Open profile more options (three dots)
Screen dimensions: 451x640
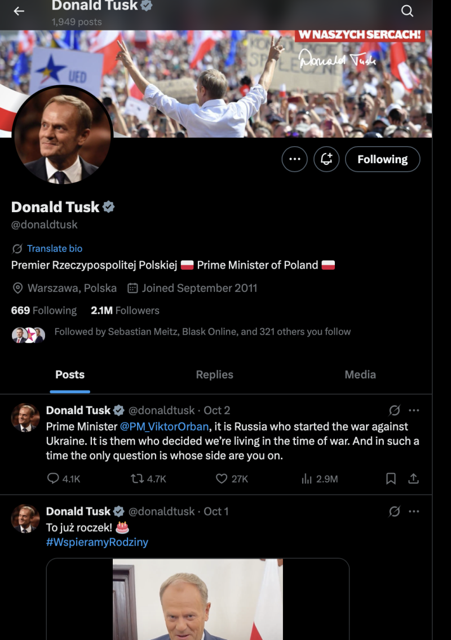[x=294, y=159]
